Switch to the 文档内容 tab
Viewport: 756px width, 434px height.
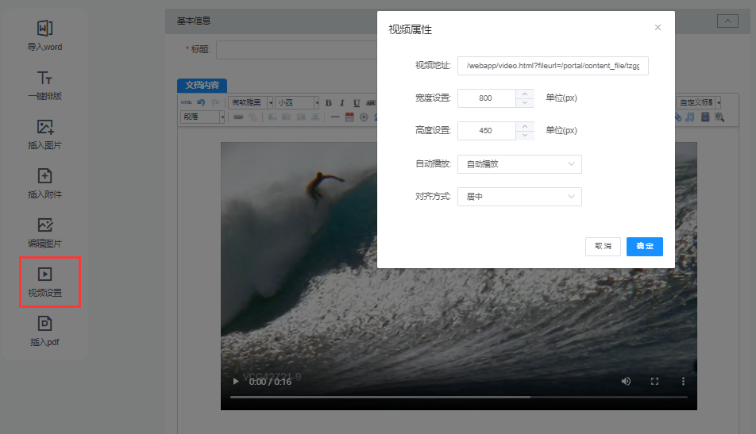coord(202,85)
